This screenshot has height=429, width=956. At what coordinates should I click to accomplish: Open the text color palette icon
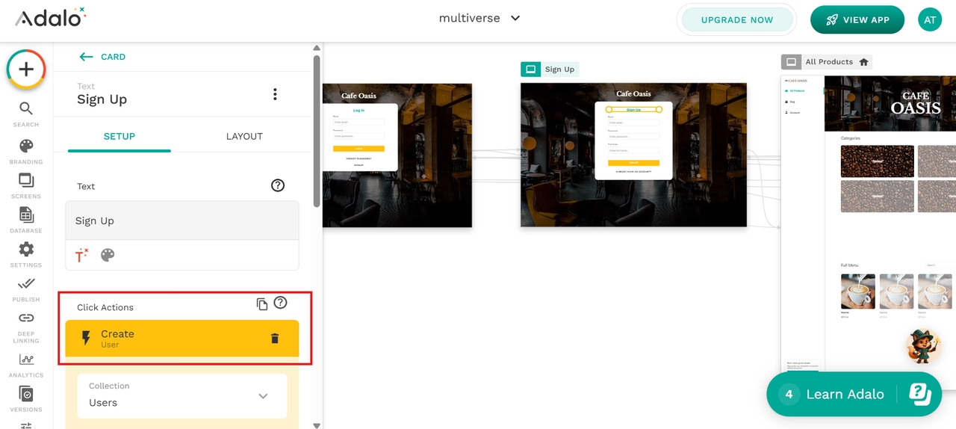(108, 255)
